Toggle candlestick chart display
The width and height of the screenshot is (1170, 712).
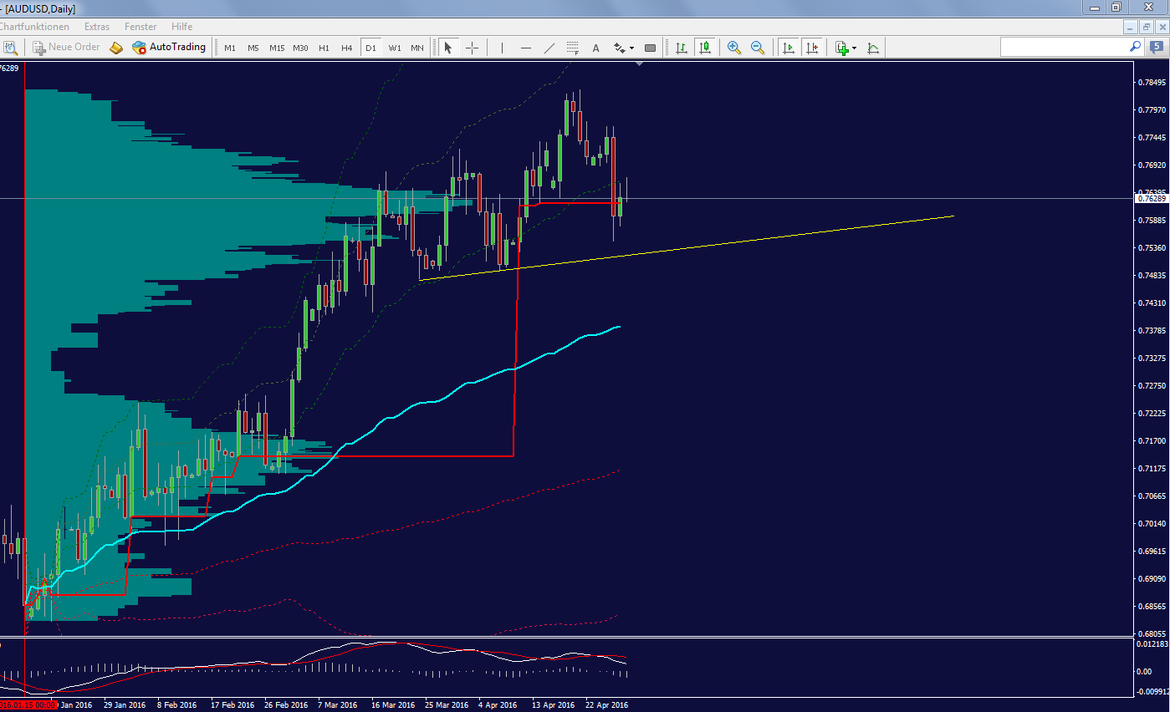click(x=705, y=48)
